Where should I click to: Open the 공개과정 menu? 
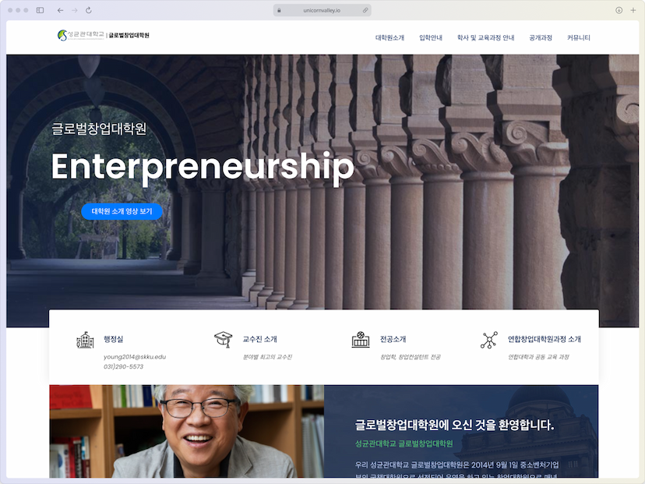click(541, 38)
